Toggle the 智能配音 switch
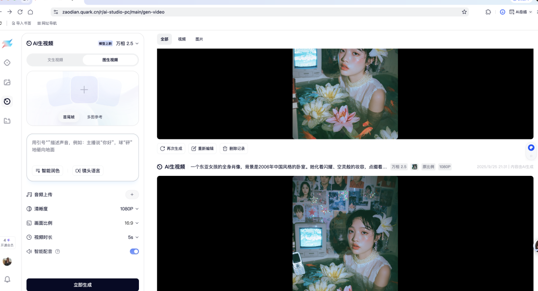Viewport: 538px width, 291px height. click(134, 252)
